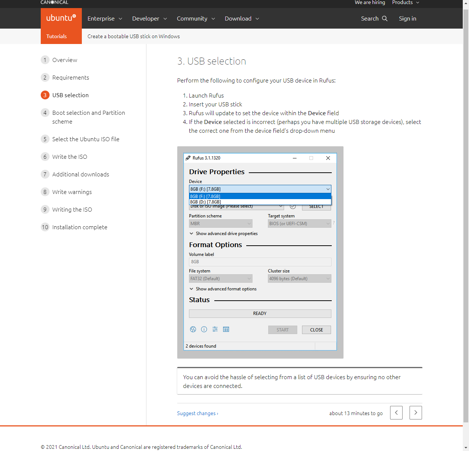Open the Cluster size 4096 bytes dropdown
The width and height of the screenshot is (469, 451).
point(299,279)
